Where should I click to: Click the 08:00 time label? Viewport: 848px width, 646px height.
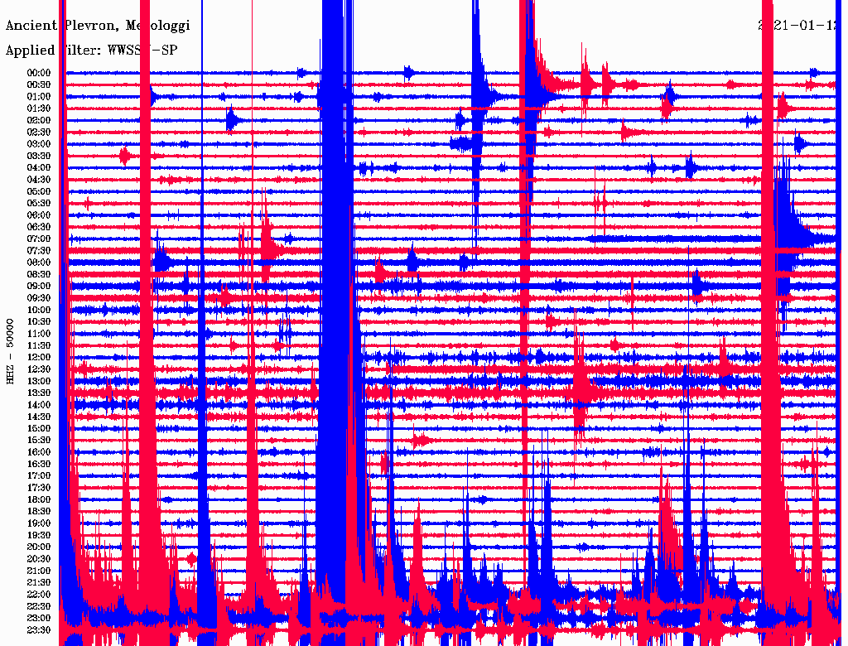pyautogui.click(x=39, y=263)
